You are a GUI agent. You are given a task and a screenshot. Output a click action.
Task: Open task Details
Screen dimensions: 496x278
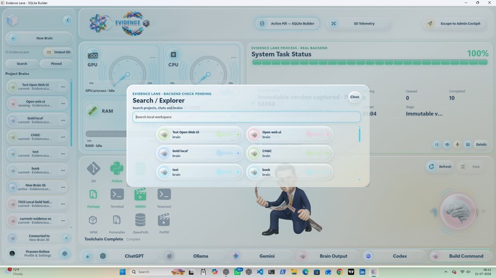pos(481,144)
